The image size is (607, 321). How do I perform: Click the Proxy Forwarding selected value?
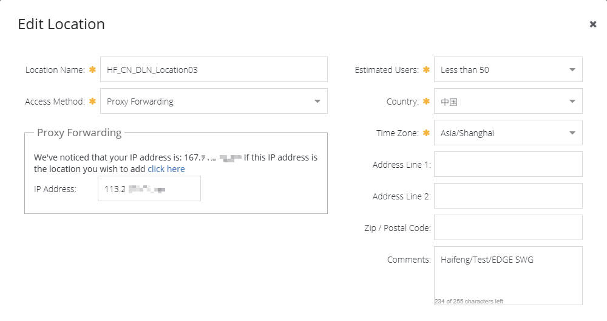click(140, 102)
